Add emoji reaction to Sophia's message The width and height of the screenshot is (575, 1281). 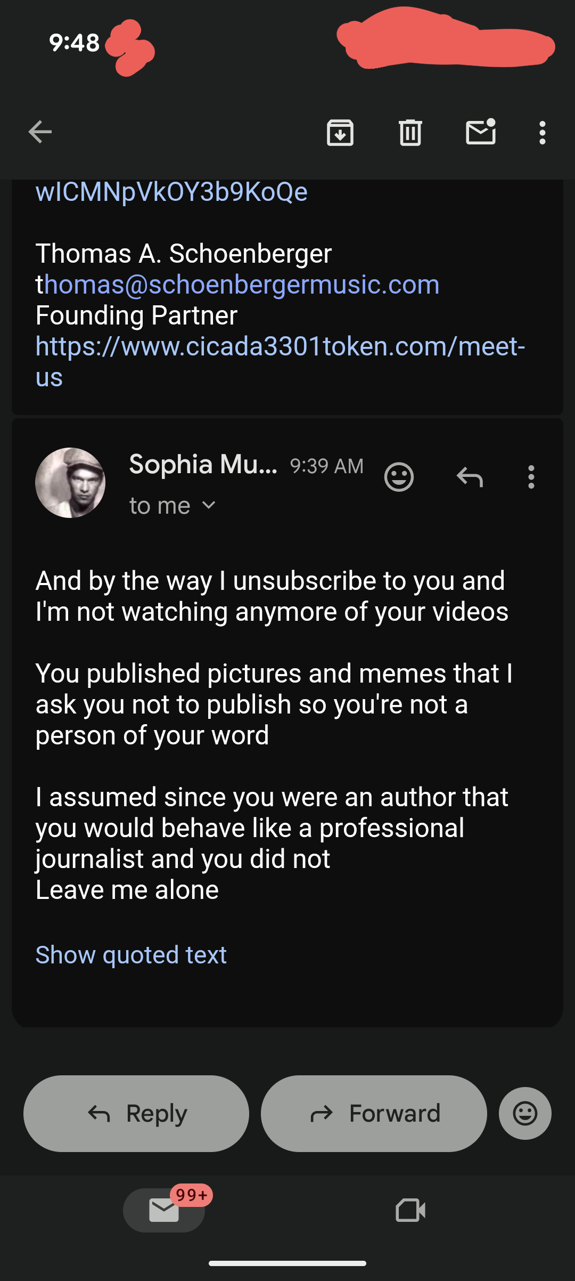(399, 477)
